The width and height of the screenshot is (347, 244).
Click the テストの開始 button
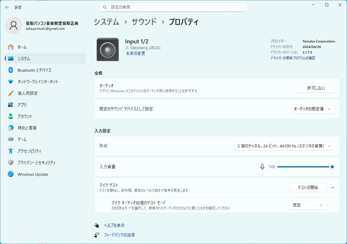(x=308, y=188)
